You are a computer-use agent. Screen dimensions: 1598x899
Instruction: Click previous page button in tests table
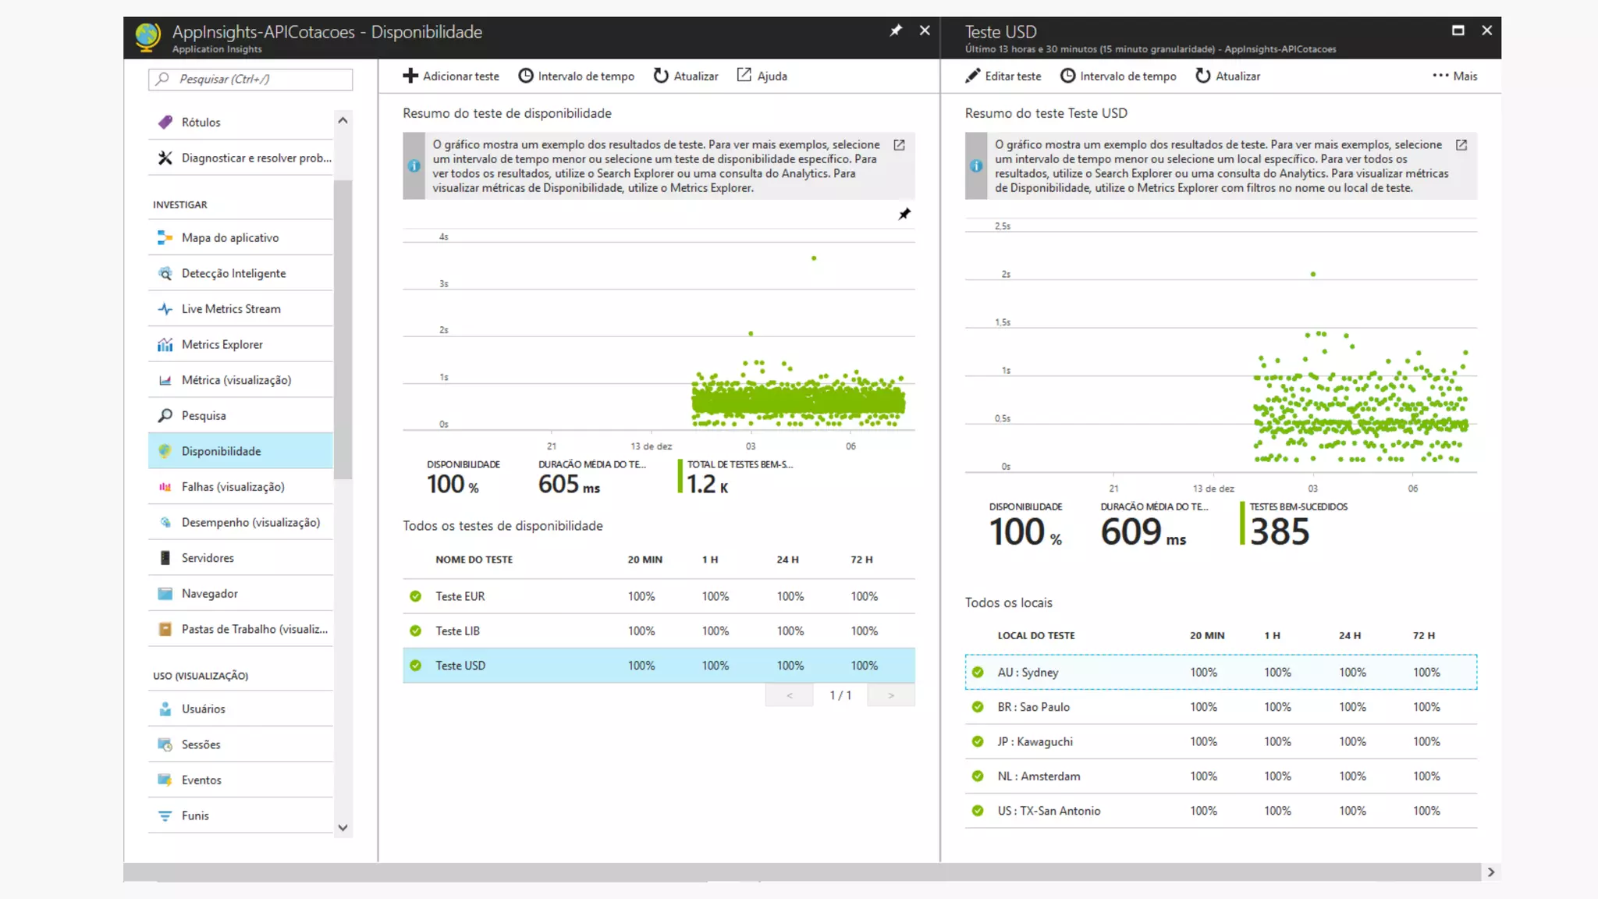(x=790, y=695)
